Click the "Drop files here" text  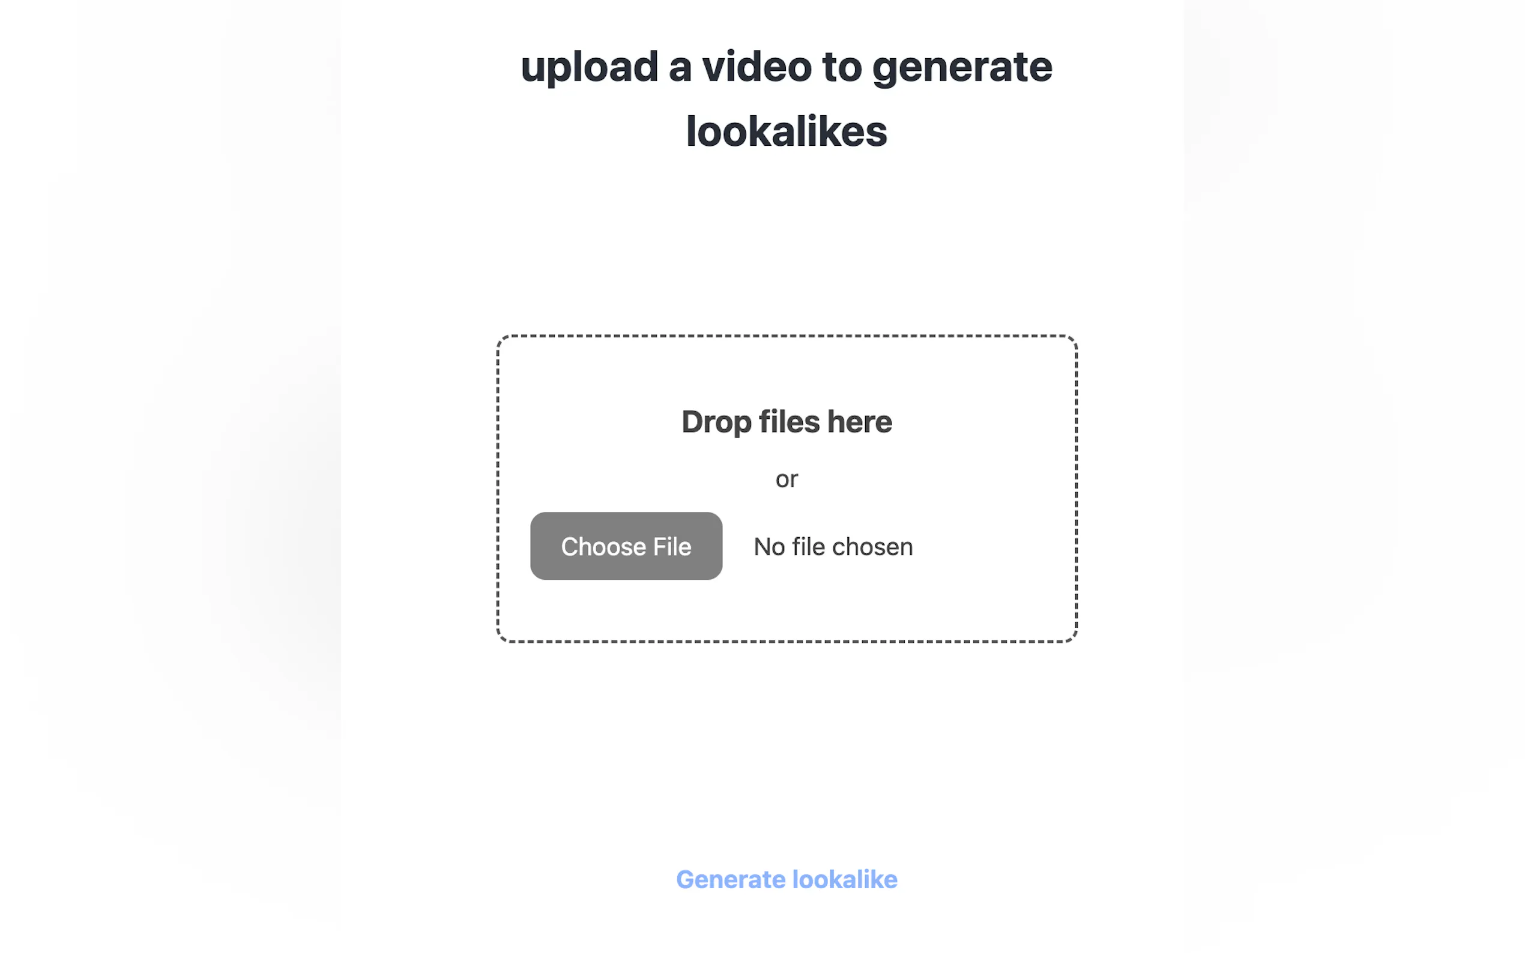tap(786, 422)
